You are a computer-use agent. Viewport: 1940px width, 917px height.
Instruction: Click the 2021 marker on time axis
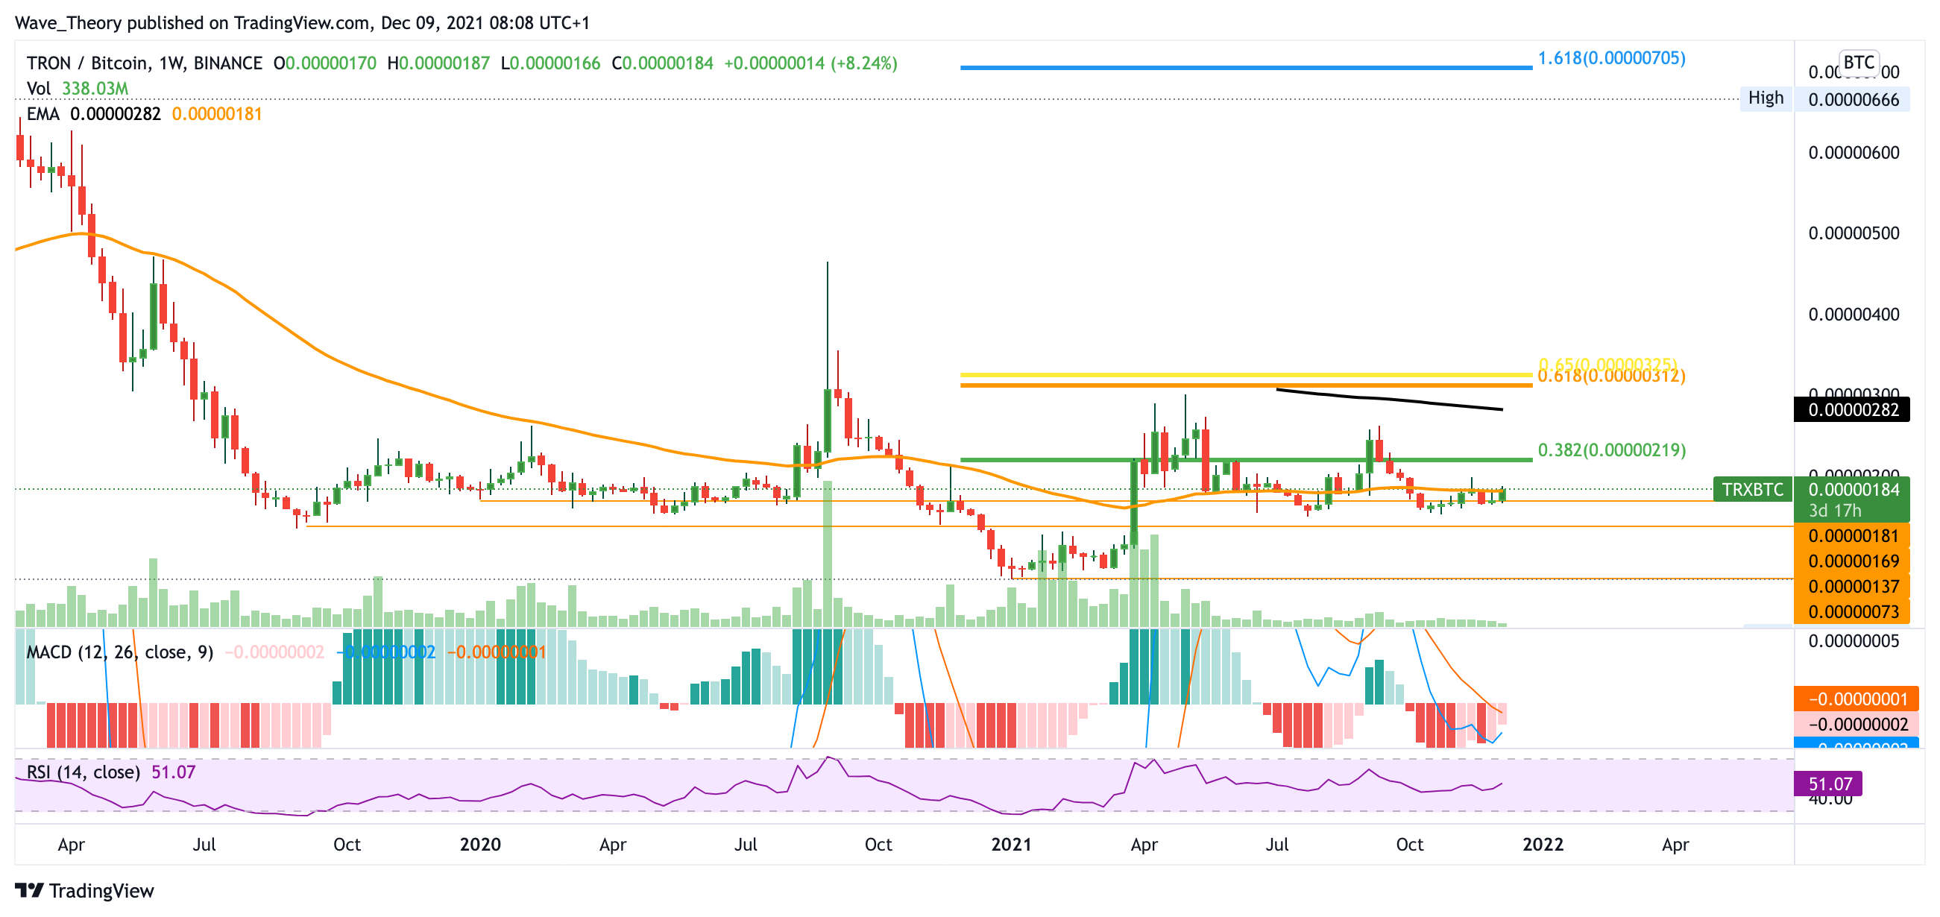click(1011, 845)
